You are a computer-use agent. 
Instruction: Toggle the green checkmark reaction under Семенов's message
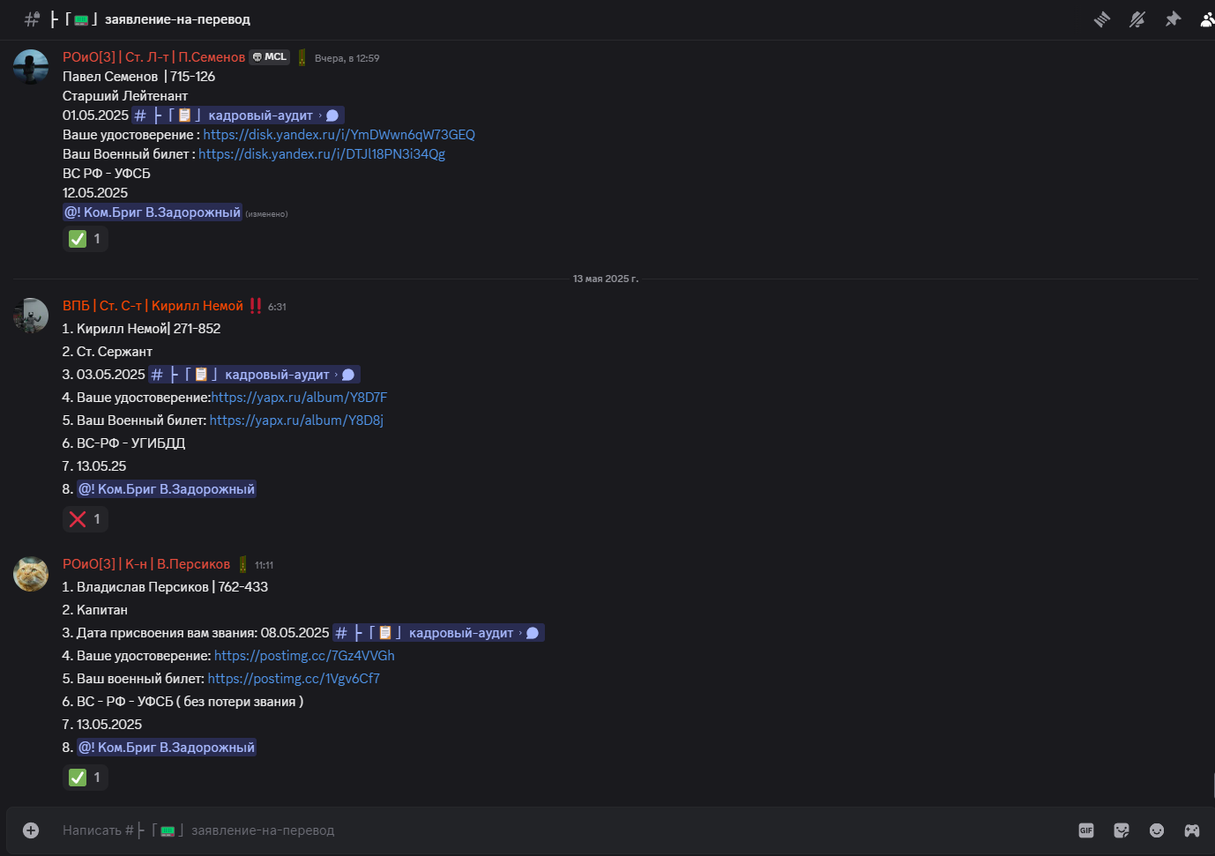pos(86,239)
